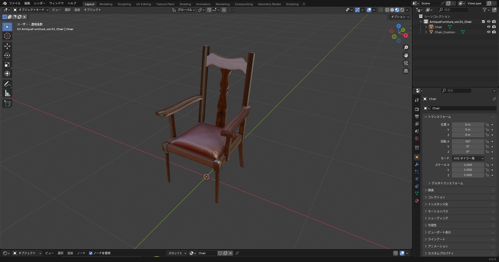Screen dimensions: 499x262
Task: Activate the Rotate tool
Action: point(7,56)
